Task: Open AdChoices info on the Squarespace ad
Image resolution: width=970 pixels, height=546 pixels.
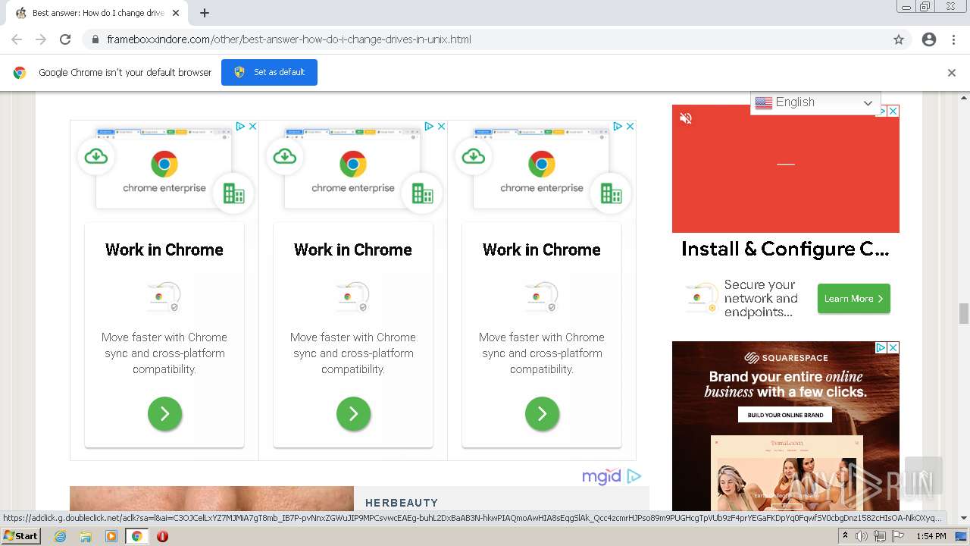Action: pyautogui.click(x=881, y=347)
